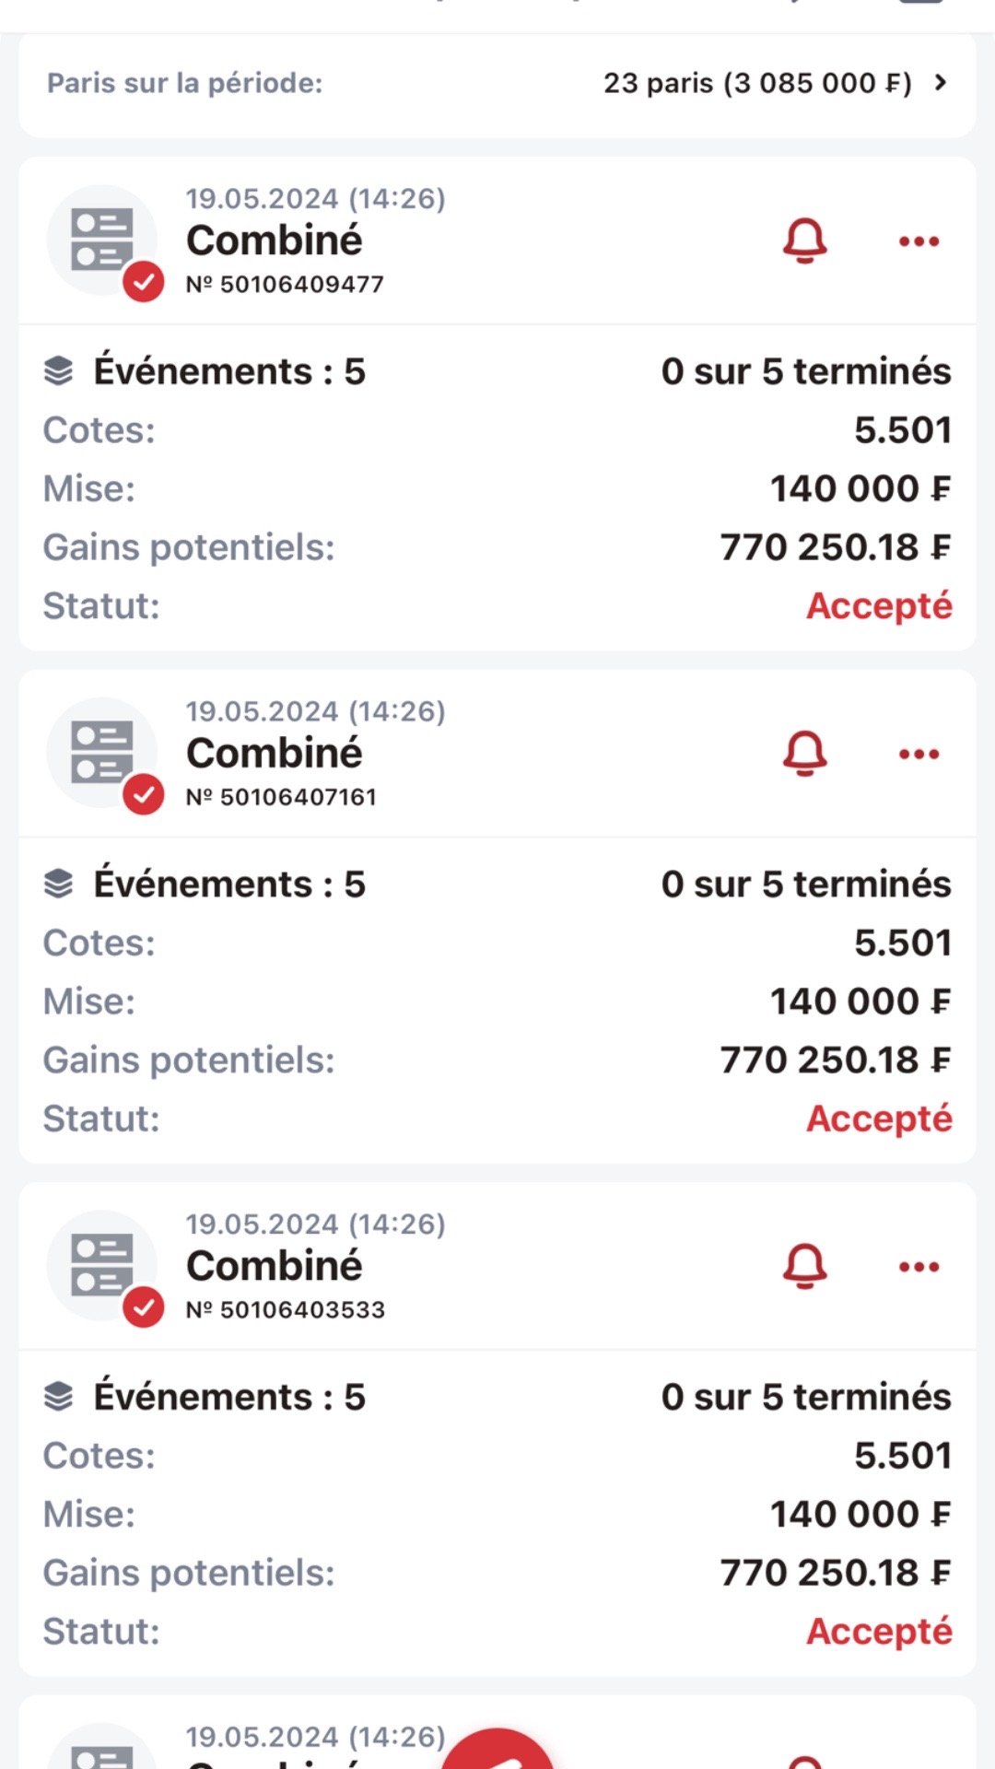Select Combiné title of bet 50106407161
This screenshot has height=1769, width=995.
point(275,754)
